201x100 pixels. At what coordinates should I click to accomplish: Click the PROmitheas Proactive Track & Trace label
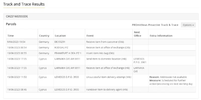155,25
